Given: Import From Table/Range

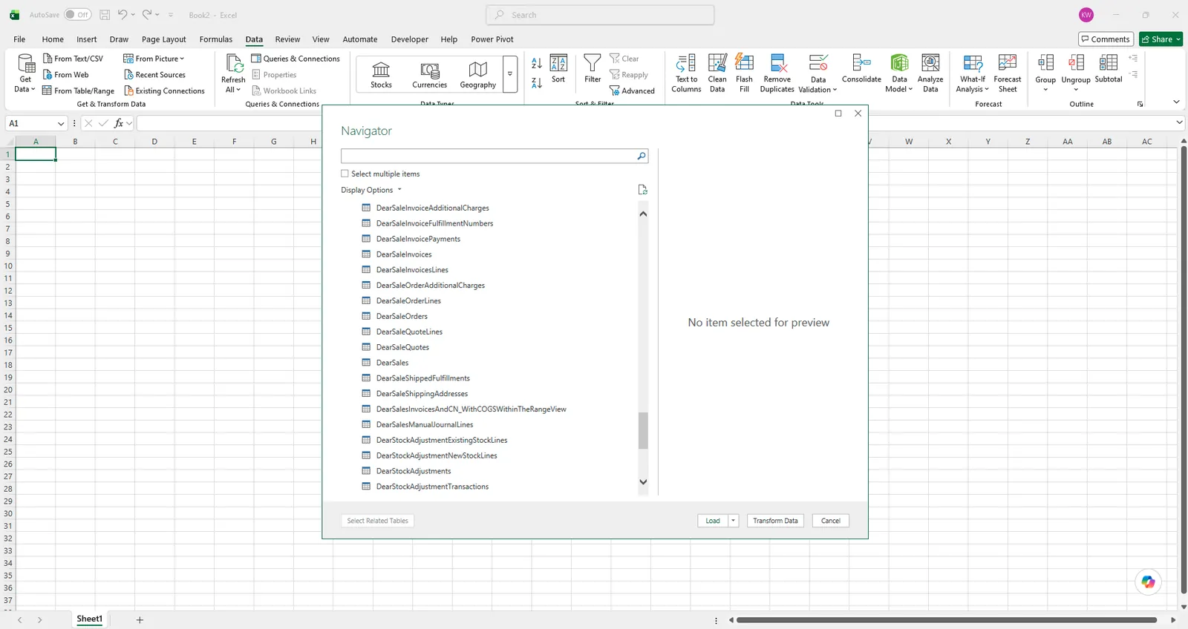Looking at the screenshot, I should 78,91.
